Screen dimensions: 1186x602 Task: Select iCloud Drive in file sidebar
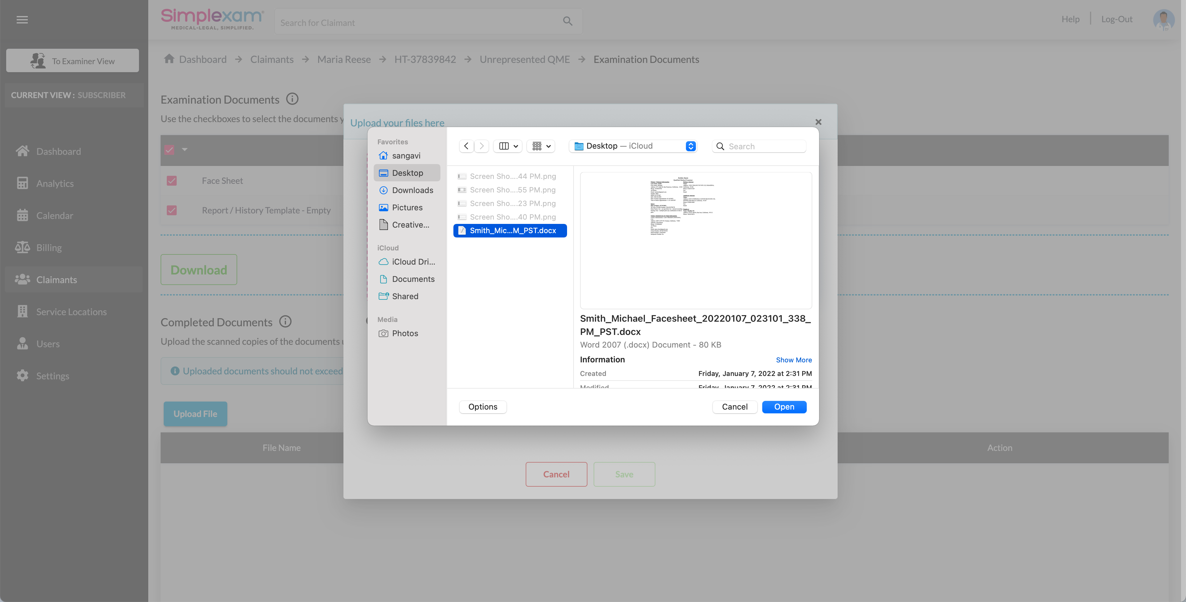coord(413,262)
